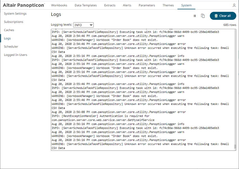Open the user account icon
This screenshot has height=169, width=239.
(234, 5)
